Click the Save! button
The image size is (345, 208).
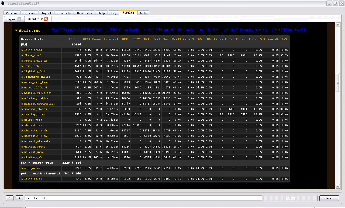pos(329,198)
